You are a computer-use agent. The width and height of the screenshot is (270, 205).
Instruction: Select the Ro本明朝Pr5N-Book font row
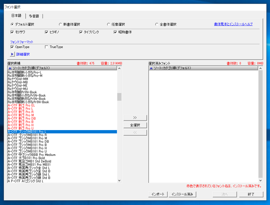[x=62, y=92]
